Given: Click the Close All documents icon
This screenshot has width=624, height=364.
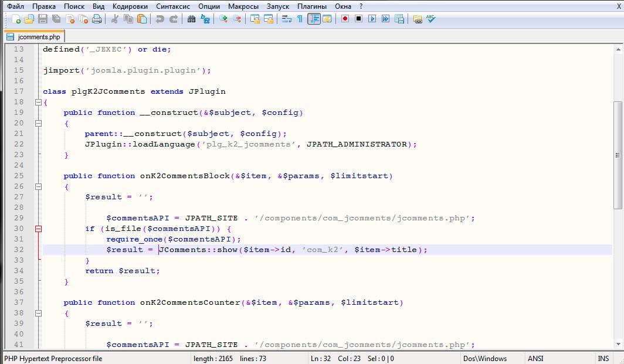Looking at the screenshot, I should pos(83,19).
